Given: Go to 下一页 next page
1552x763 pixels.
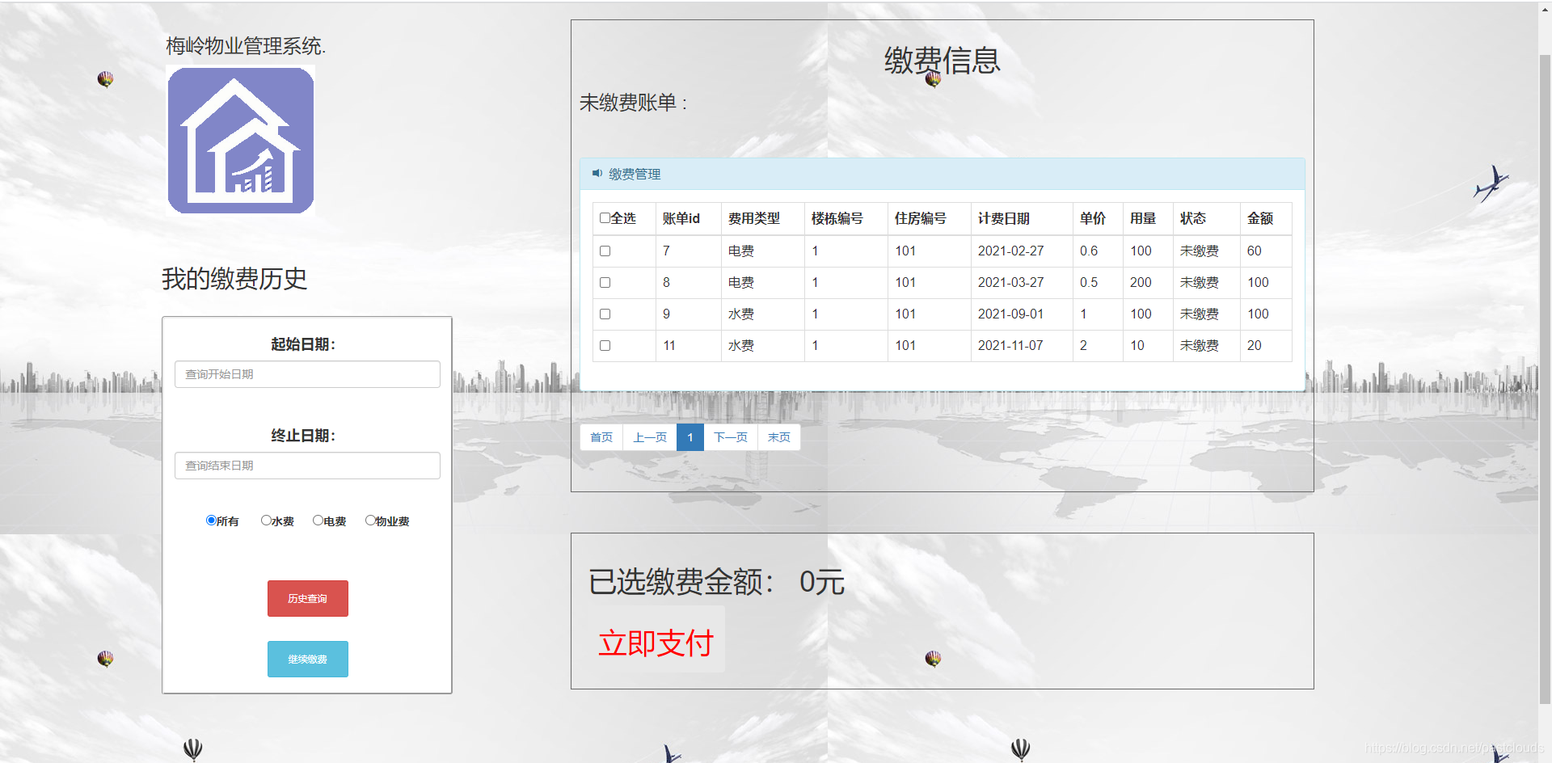Looking at the screenshot, I should (731, 437).
